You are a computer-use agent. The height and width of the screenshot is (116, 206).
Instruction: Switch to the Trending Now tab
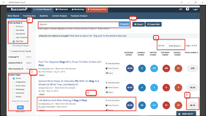click(x=29, y=16)
